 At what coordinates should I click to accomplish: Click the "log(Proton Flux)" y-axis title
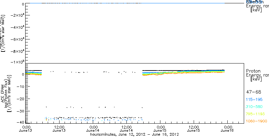6,93
